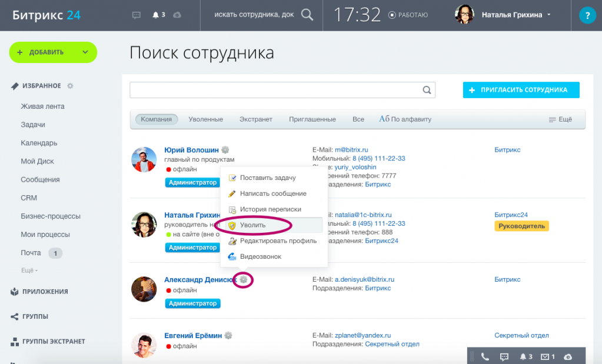Open the Ещё filter menu on the right
Image resolution: width=602 pixels, height=364 pixels.
(560, 119)
